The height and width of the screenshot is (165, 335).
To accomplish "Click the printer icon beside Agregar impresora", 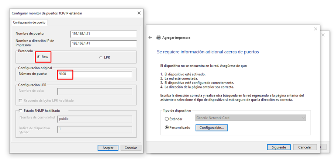I will (x=159, y=38).
